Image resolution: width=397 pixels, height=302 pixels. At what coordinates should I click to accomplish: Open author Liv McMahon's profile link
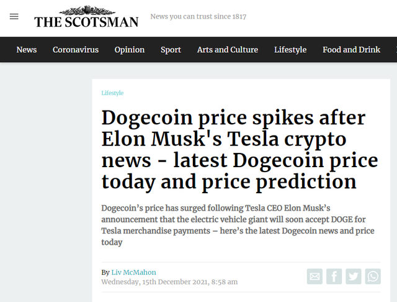tap(134, 272)
